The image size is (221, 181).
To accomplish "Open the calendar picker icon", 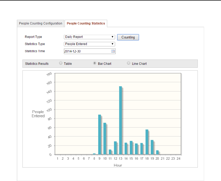I will 113,51.
